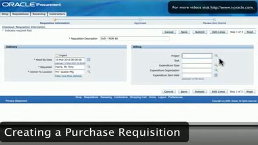
Task: Click the top Submit button
Action: [x=200, y=32]
